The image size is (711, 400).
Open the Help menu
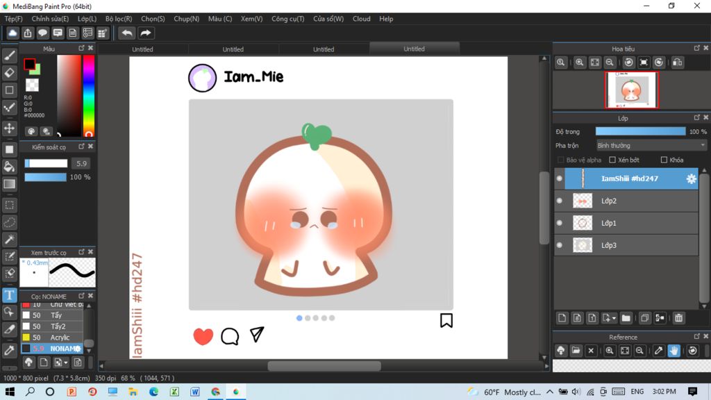(x=386, y=19)
